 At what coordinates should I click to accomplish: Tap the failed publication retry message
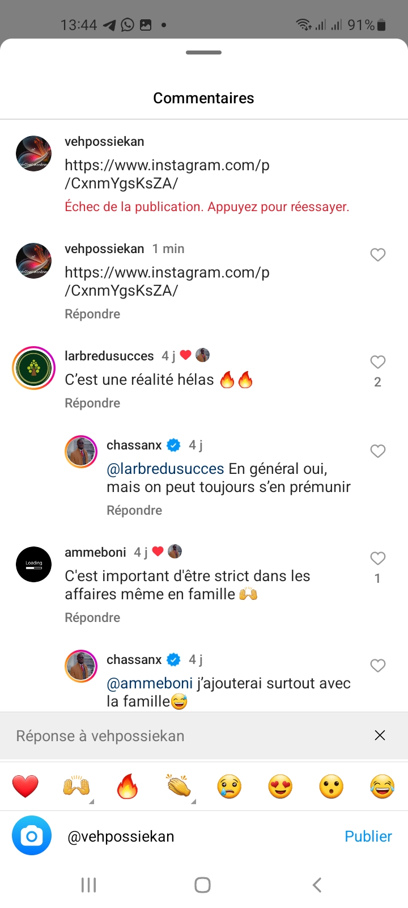(207, 207)
